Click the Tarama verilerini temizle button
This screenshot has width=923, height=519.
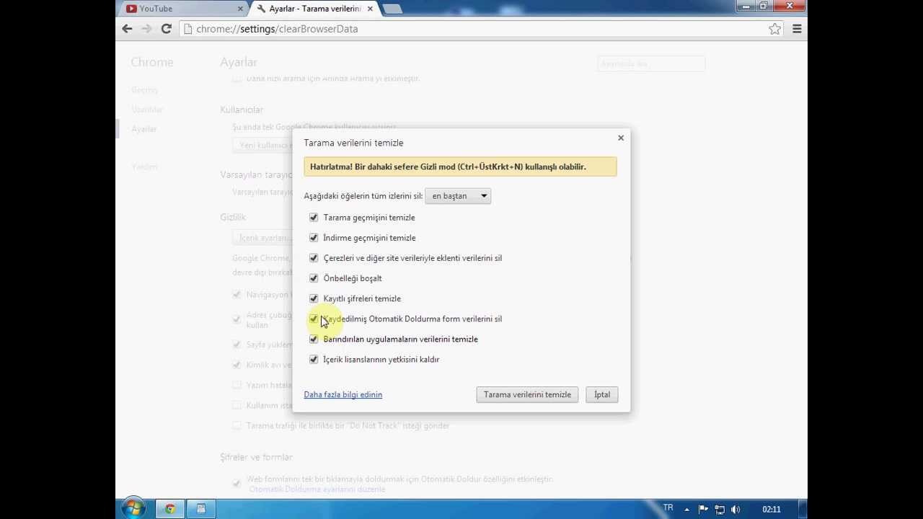(x=527, y=394)
